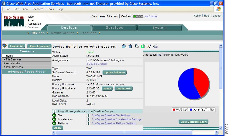Click the Windows flag logo in IE menu bar
The height and width of the screenshot is (136, 229).
click(218, 9)
